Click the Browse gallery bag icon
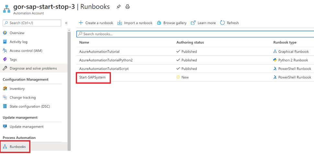Screen dimensions: 314x154 159,23
